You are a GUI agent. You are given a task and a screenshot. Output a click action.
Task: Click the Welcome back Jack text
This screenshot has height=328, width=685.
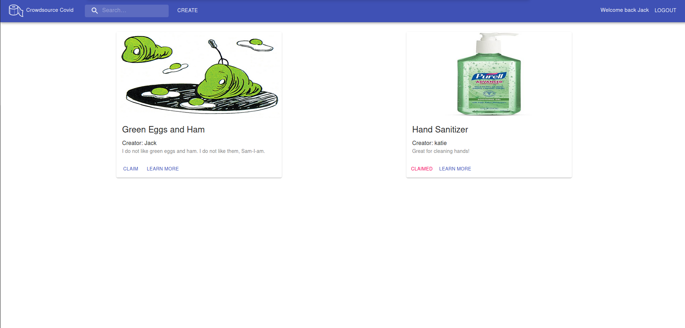click(x=624, y=10)
